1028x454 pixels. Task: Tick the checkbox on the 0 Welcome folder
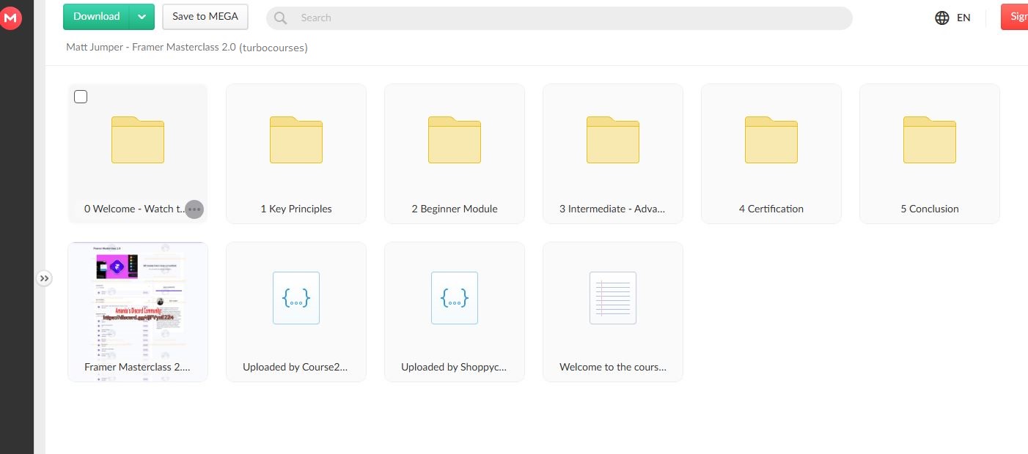tap(81, 97)
